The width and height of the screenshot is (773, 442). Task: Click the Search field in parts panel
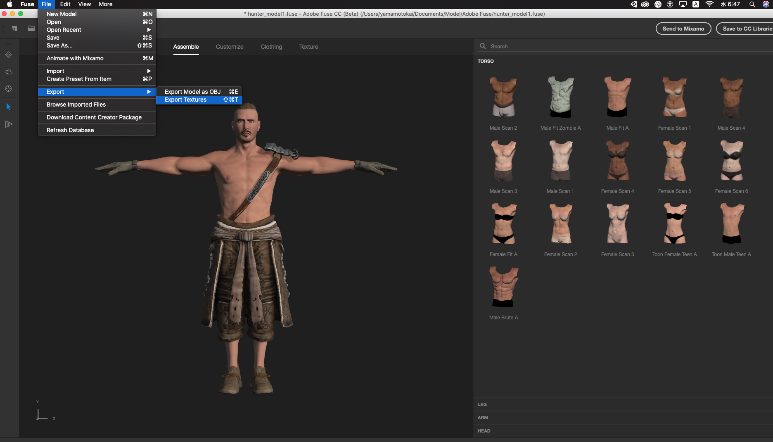(x=619, y=46)
